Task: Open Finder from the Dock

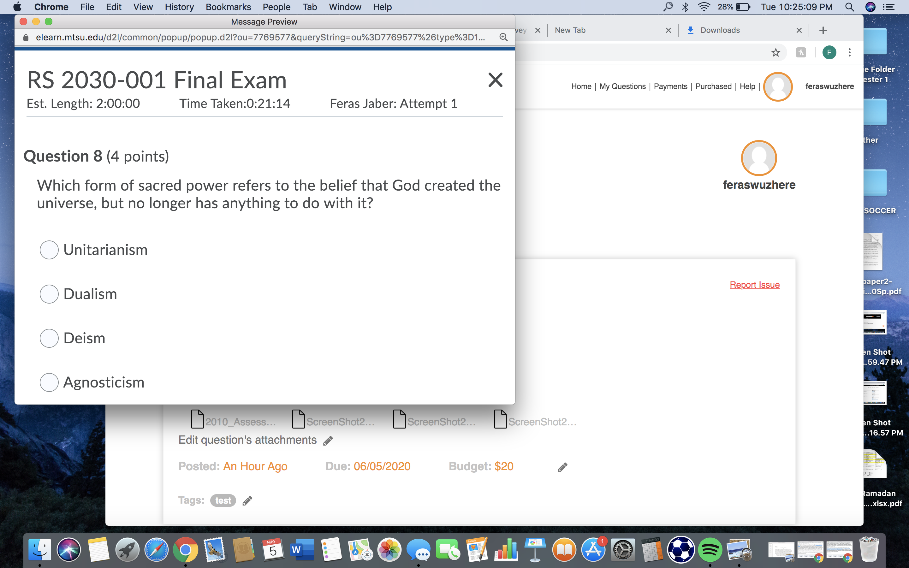Action: (40, 550)
